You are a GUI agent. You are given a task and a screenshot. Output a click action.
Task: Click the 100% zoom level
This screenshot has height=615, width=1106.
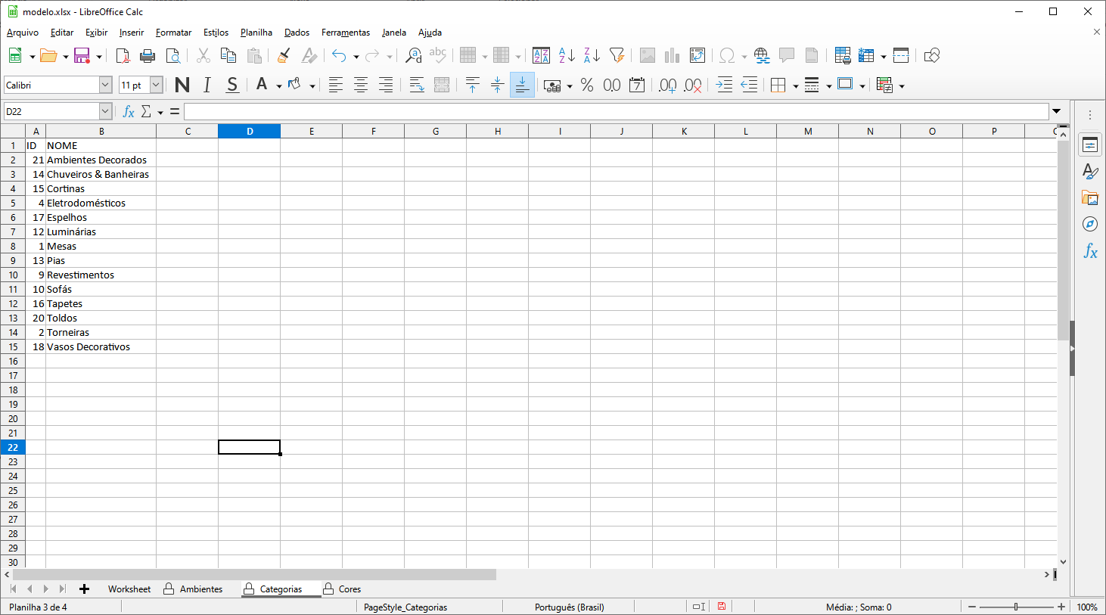1087,607
